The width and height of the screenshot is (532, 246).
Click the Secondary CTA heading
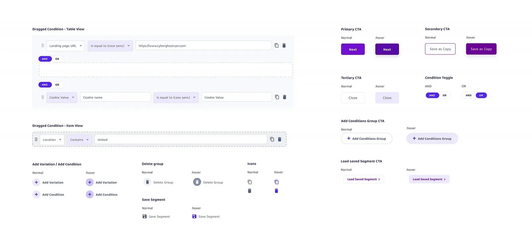437,29
